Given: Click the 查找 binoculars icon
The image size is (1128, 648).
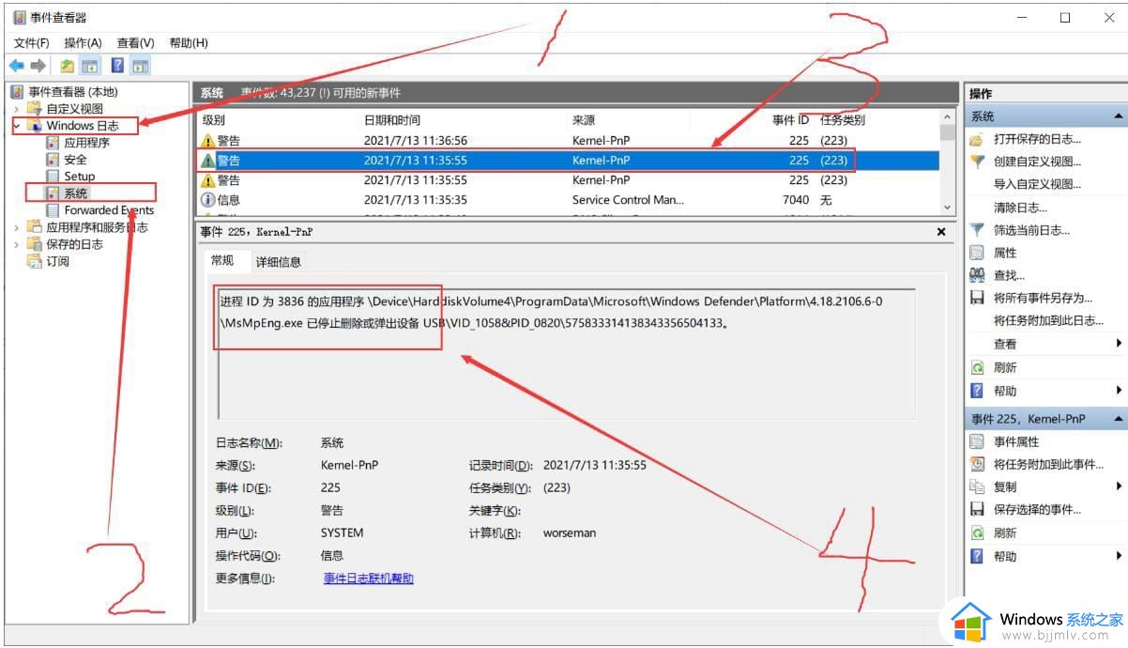Looking at the screenshot, I should (977, 275).
